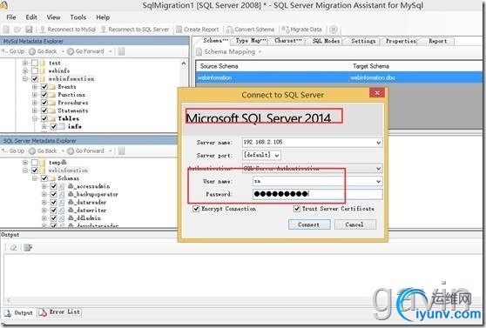Uncheck Encrypt Connection checkbox
Viewport: 486px width, 328px height.
tap(196, 209)
